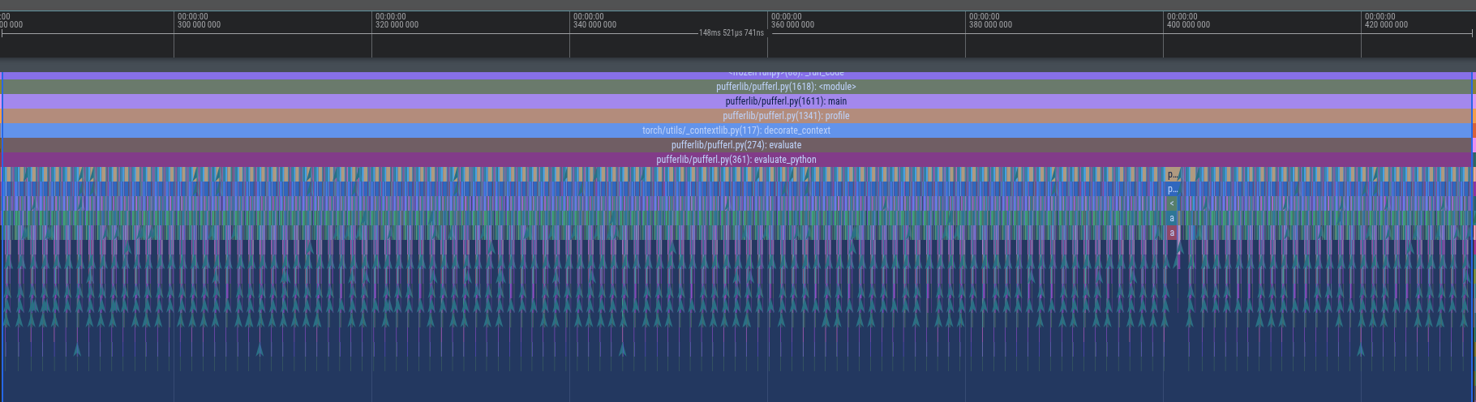Select the pufferl.py(1341) profile slice

[x=738, y=116]
